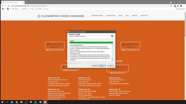Image resolution: width=186 pixels, height=104 pixels.
Task: Open the Xbox app in taskbar
Action: point(26,102)
